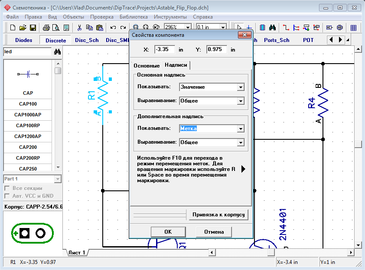Click the library search field containing led
This screenshot has height=270, width=365.
(x=27, y=51)
